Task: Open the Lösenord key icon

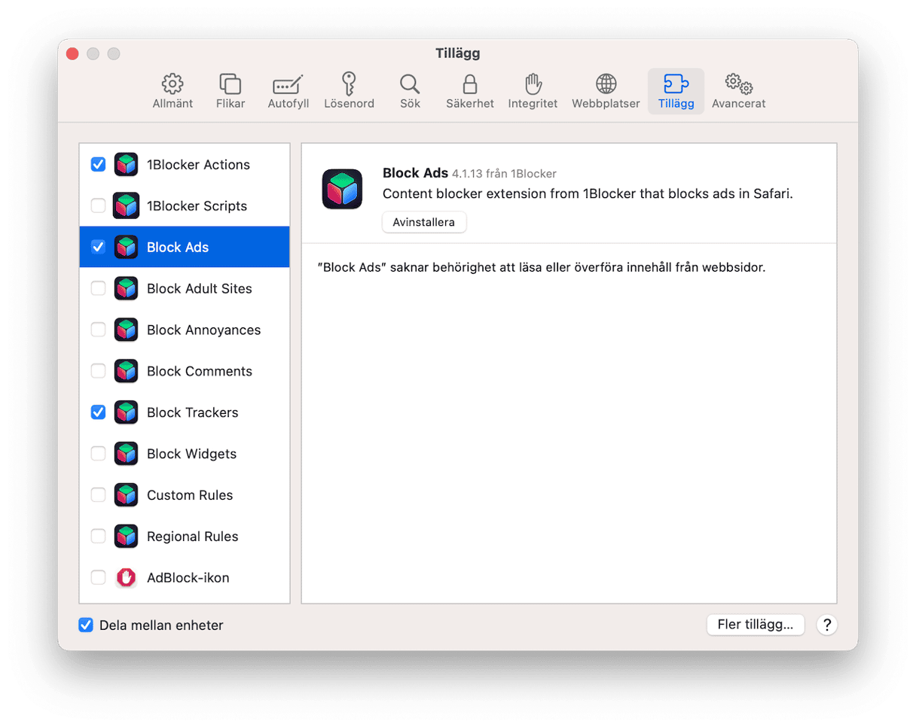Action: click(349, 83)
